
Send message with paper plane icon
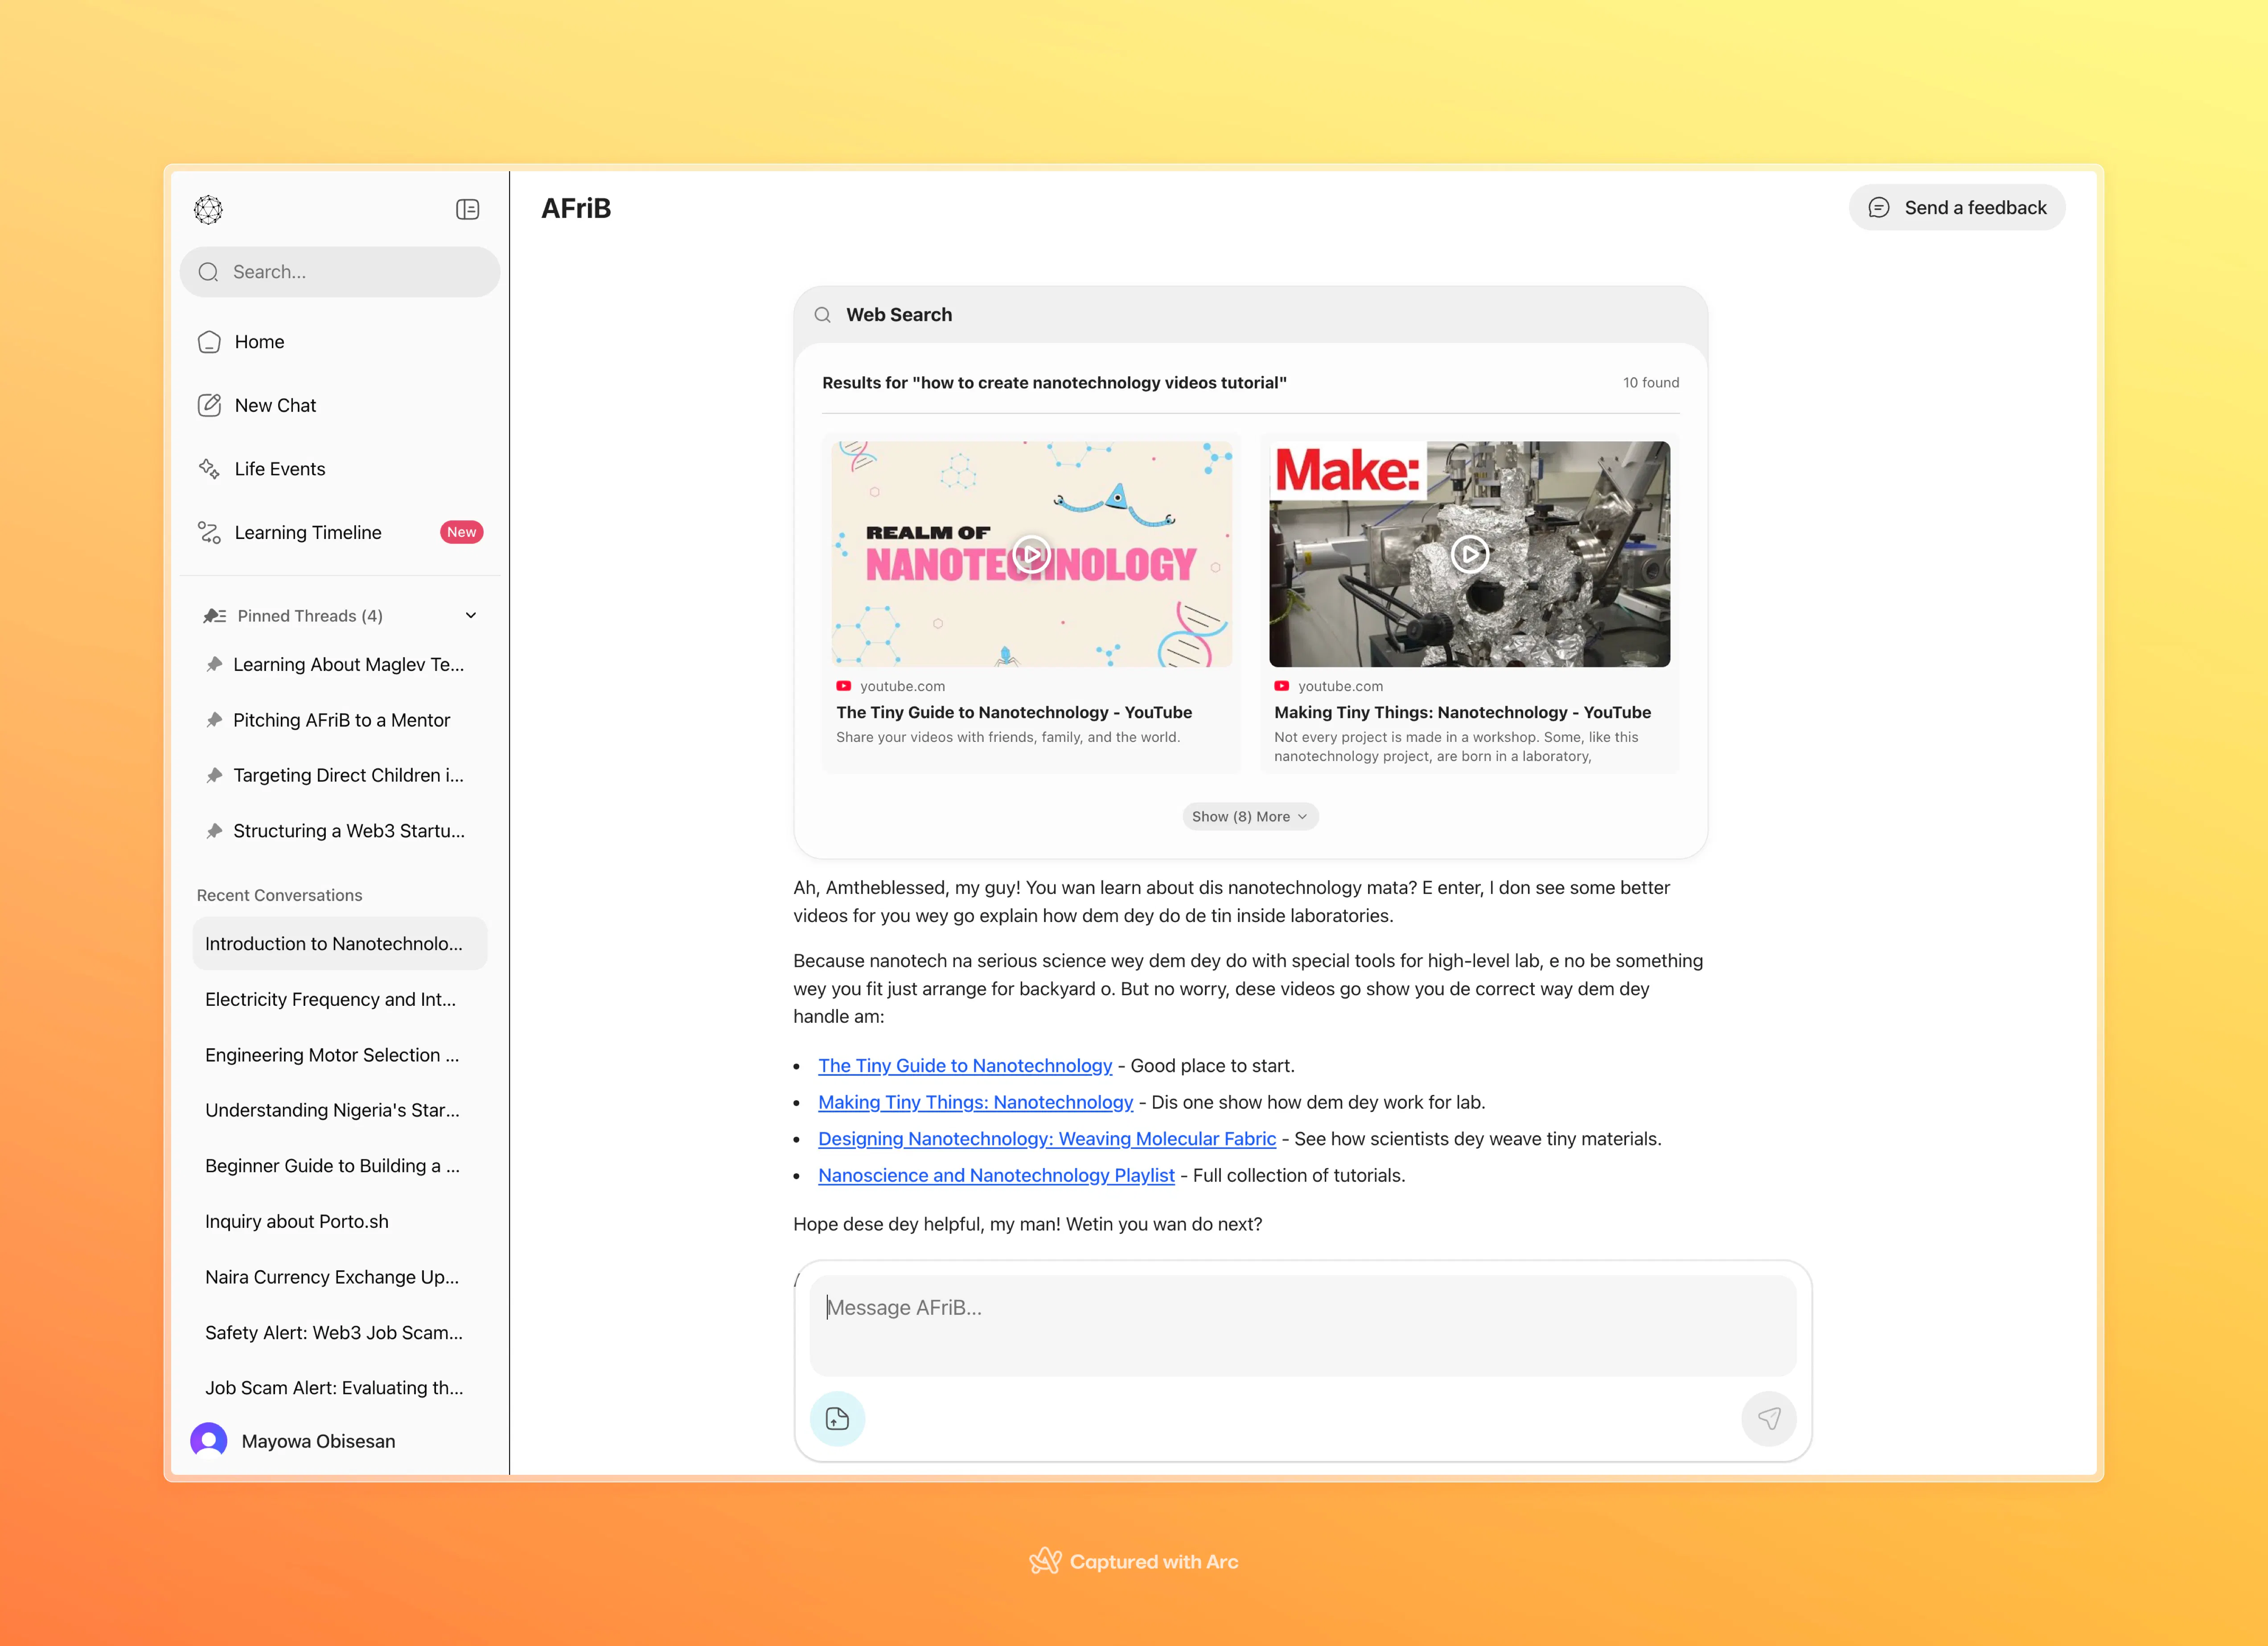click(x=1769, y=1419)
